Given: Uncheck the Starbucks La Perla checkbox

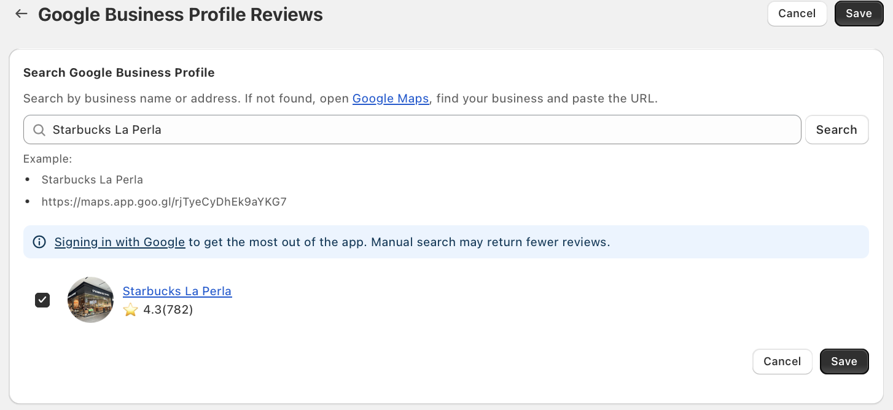Looking at the screenshot, I should pos(42,300).
